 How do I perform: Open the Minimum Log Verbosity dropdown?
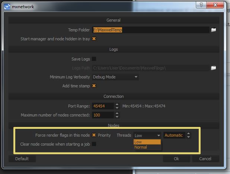[115, 77]
